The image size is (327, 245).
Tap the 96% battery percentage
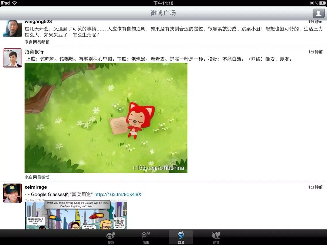click(314, 3)
